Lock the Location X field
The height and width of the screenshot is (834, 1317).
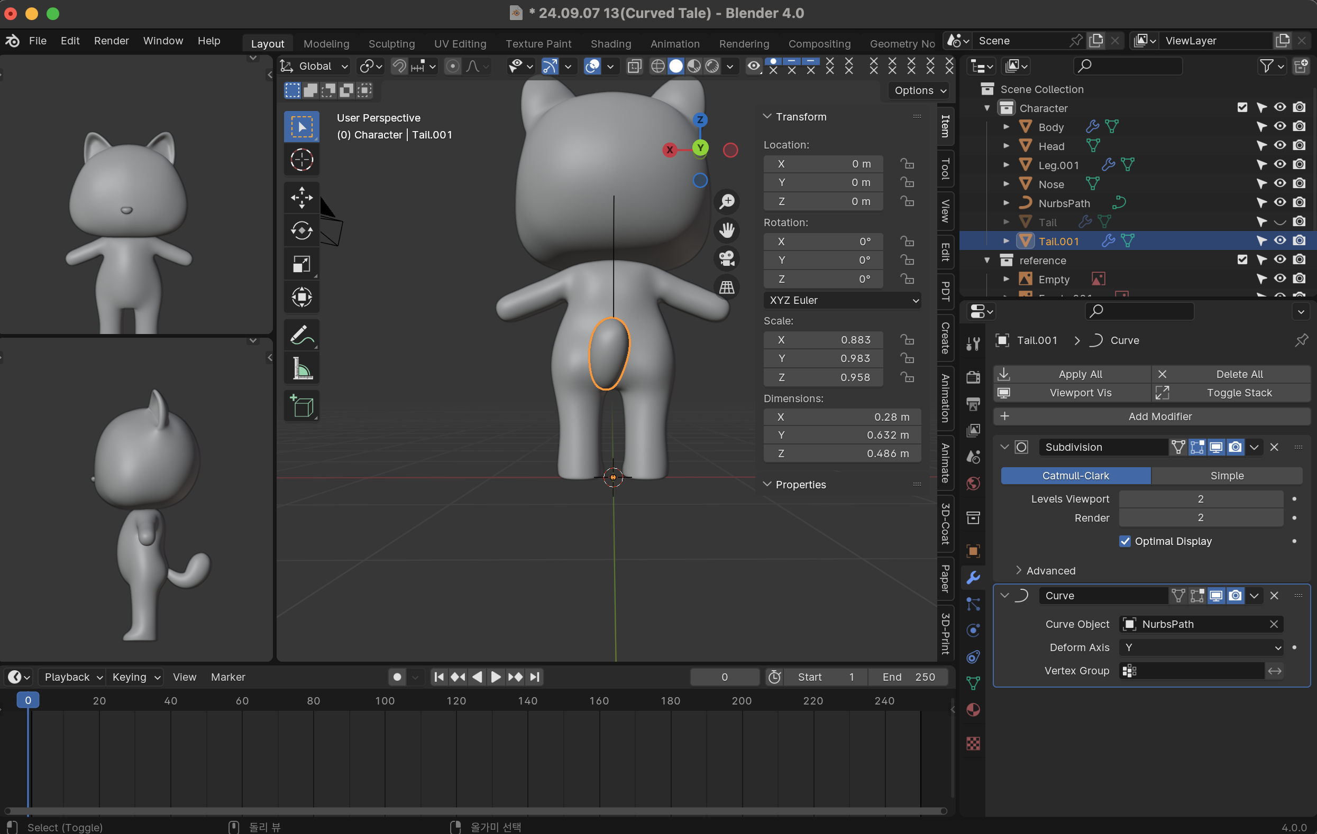pyautogui.click(x=907, y=164)
